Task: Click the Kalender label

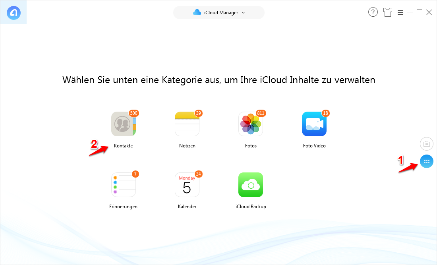Action: tap(187, 207)
